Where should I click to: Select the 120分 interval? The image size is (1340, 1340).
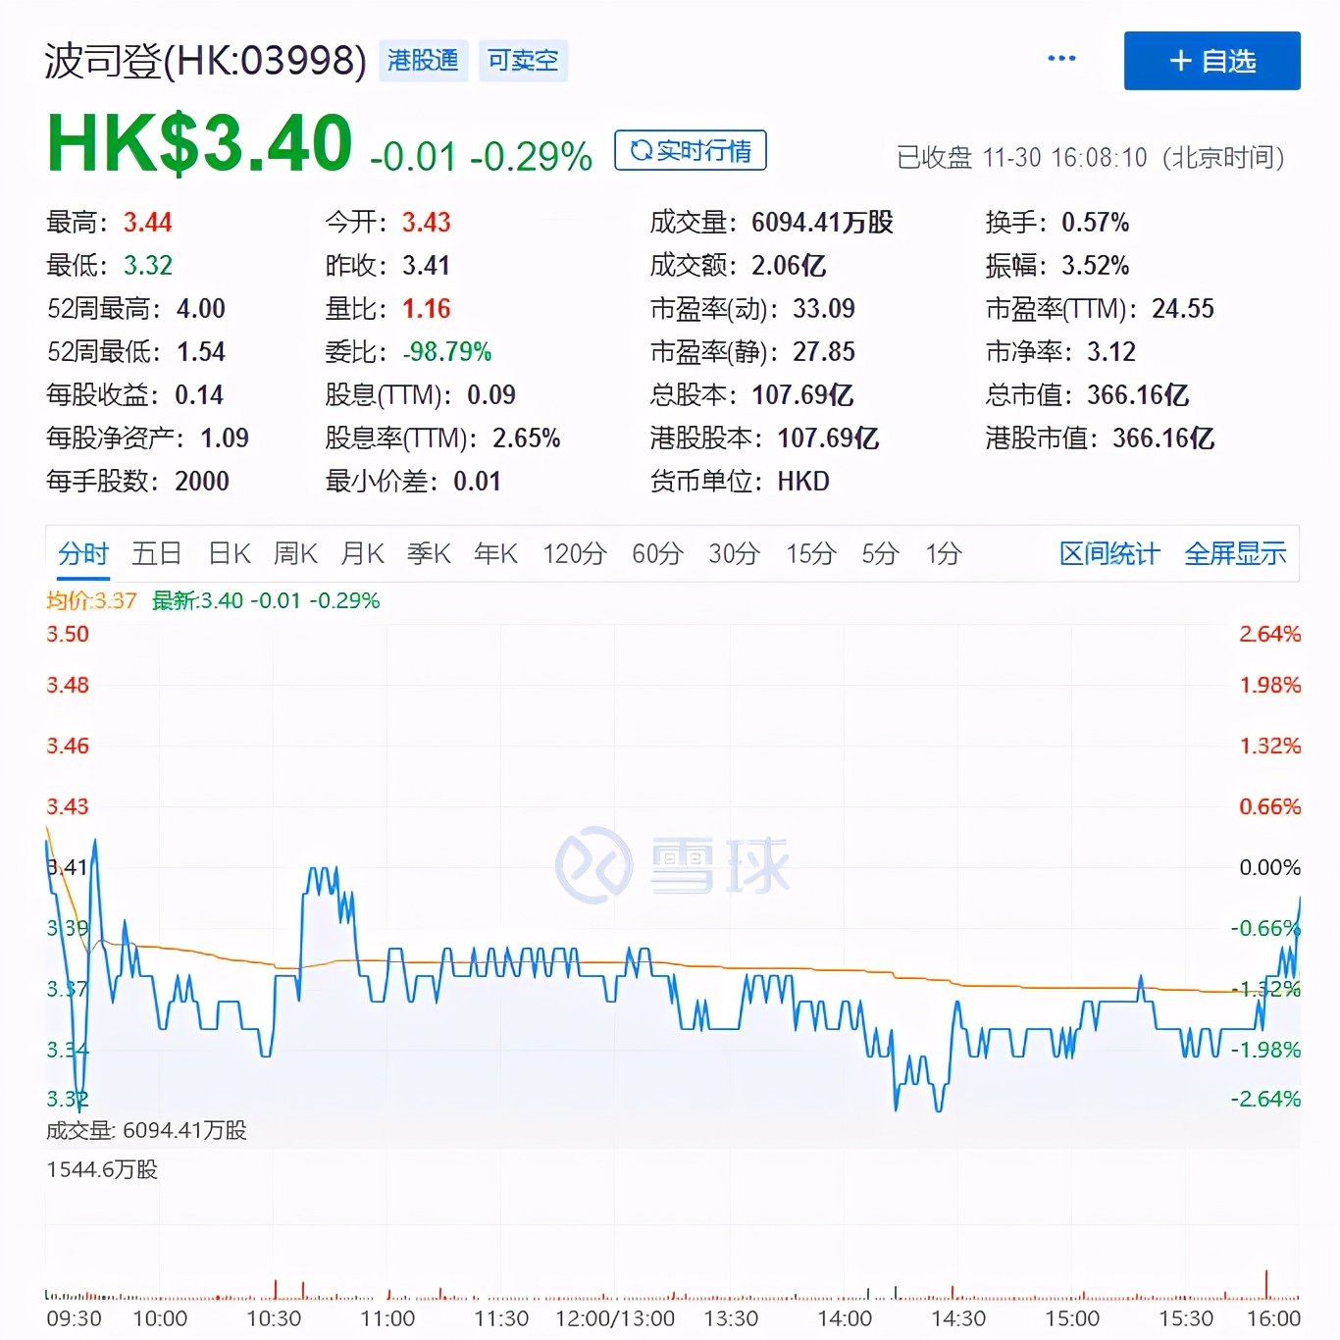pyautogui.click(x=573, y=553)
